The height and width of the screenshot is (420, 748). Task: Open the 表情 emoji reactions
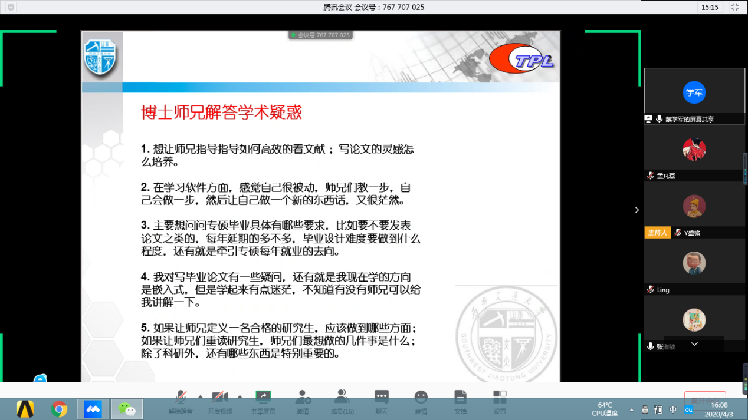421,397
